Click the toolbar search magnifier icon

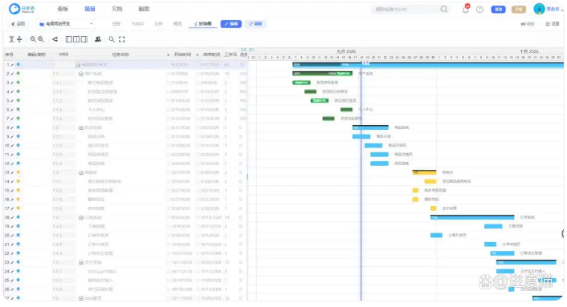point(112,39)
